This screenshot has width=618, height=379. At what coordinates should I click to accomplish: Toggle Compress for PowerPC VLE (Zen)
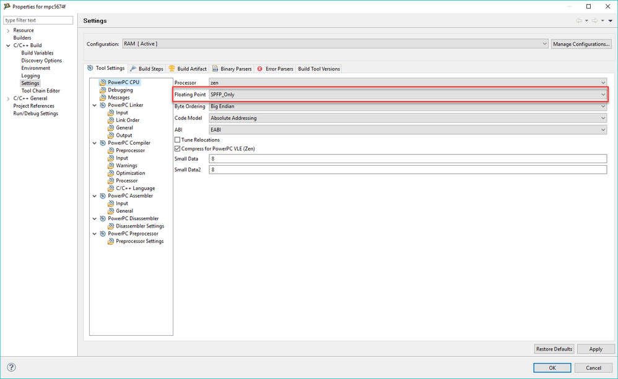[x=177, y=149]
